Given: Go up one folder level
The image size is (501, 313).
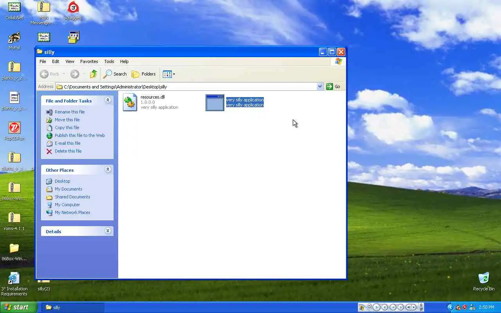Looking at the screenshot, I should 93,74.
